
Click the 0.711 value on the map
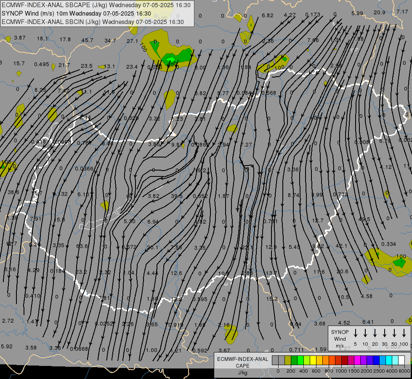(x=296, y=350)
